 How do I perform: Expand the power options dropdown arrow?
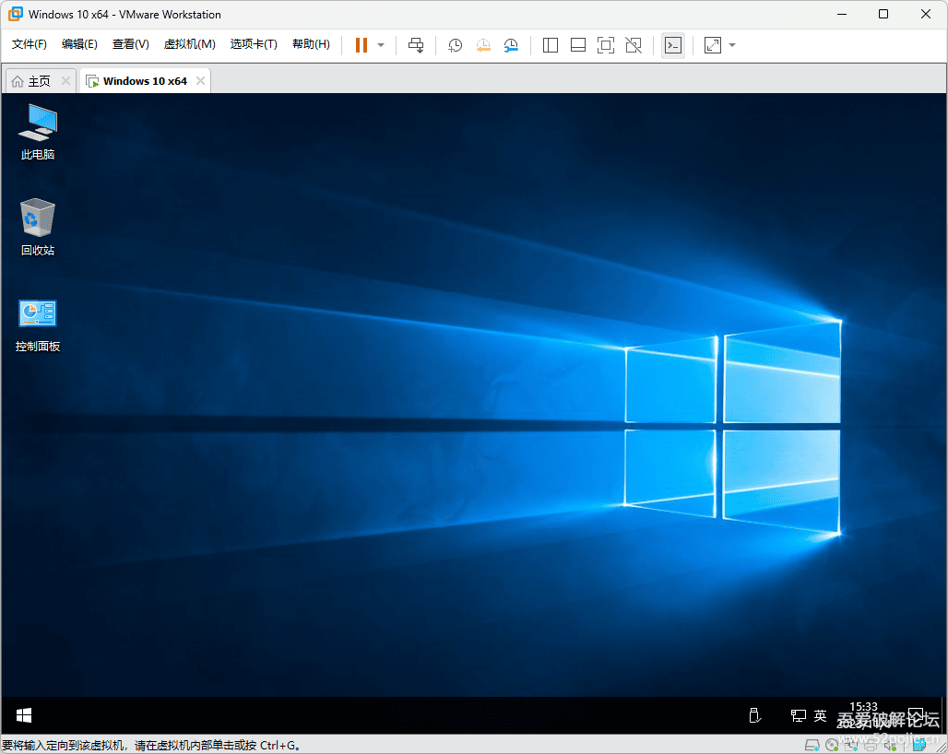point(381,45)
